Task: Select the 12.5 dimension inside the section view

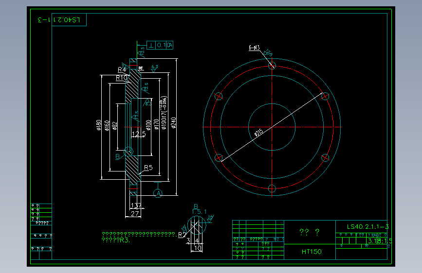Action: 139,134
